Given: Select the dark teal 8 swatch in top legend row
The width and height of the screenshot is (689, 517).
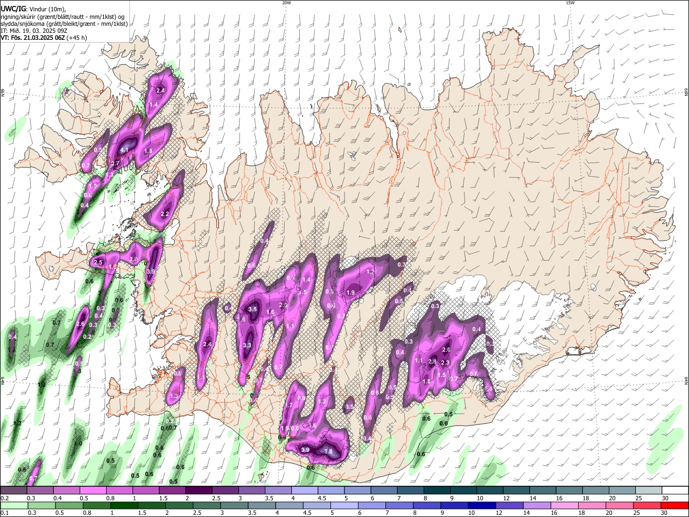Looking at the screenshot, I should tap(437, 491).
